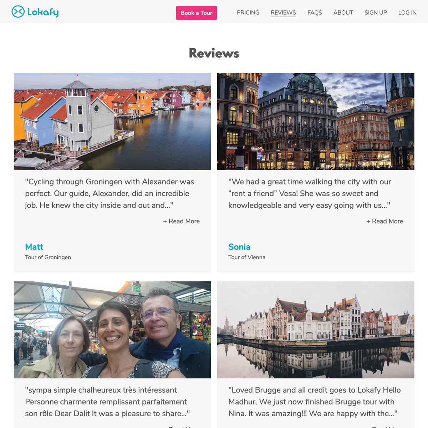Viewport: 428px width, 428px height.
Task: Click the Sign Up link
Action: click(x=376, y=12)
